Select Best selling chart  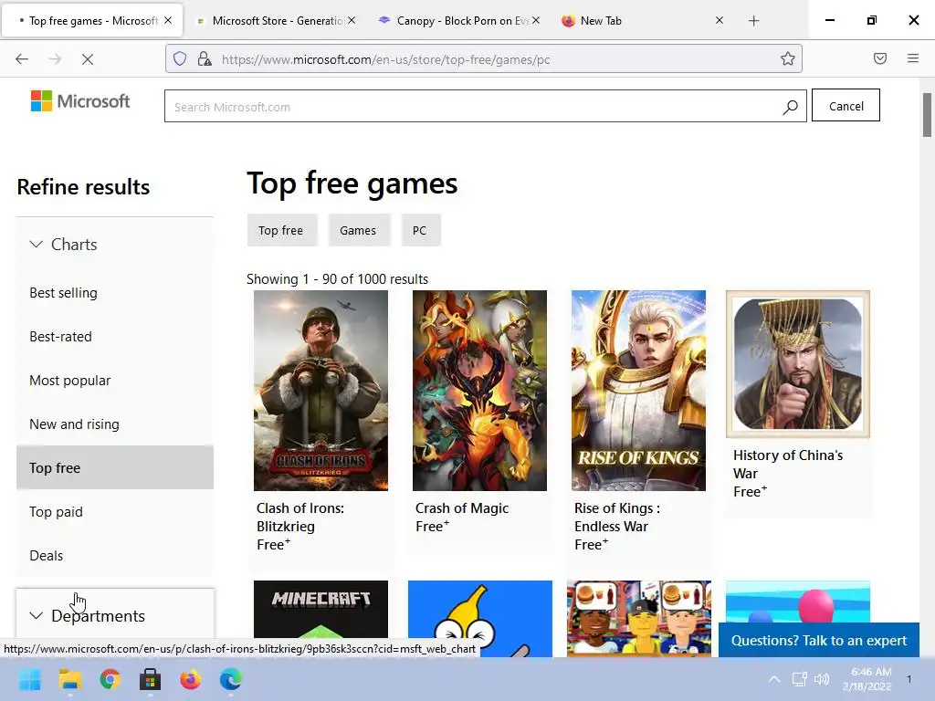click(63, 293)
